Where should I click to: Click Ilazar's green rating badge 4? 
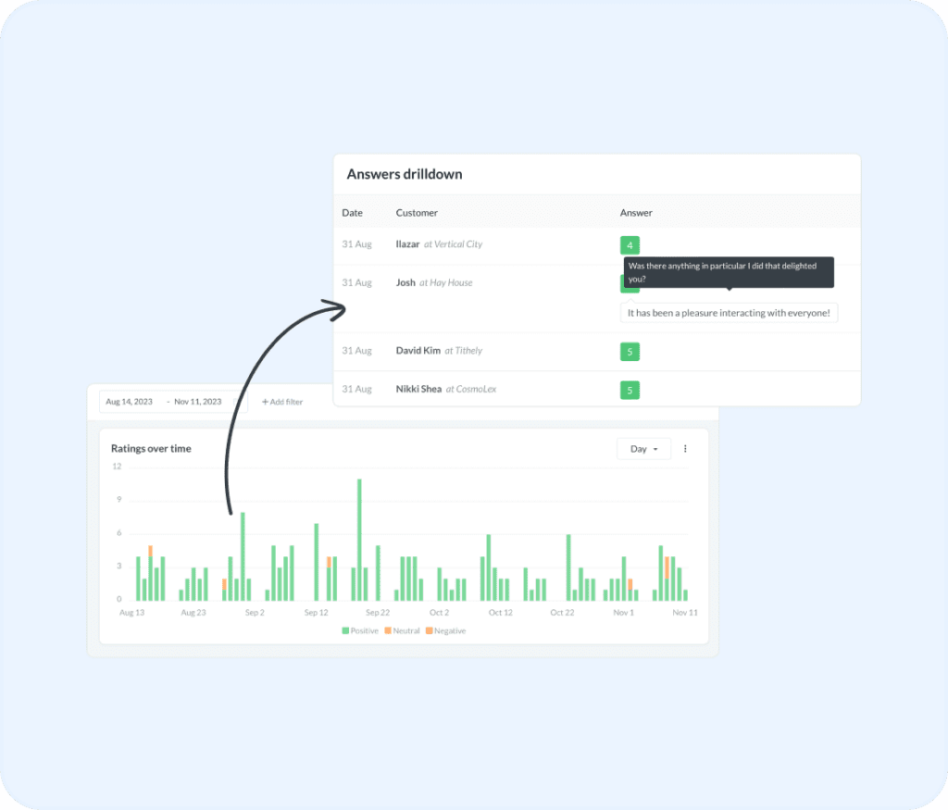pos(630,245)
